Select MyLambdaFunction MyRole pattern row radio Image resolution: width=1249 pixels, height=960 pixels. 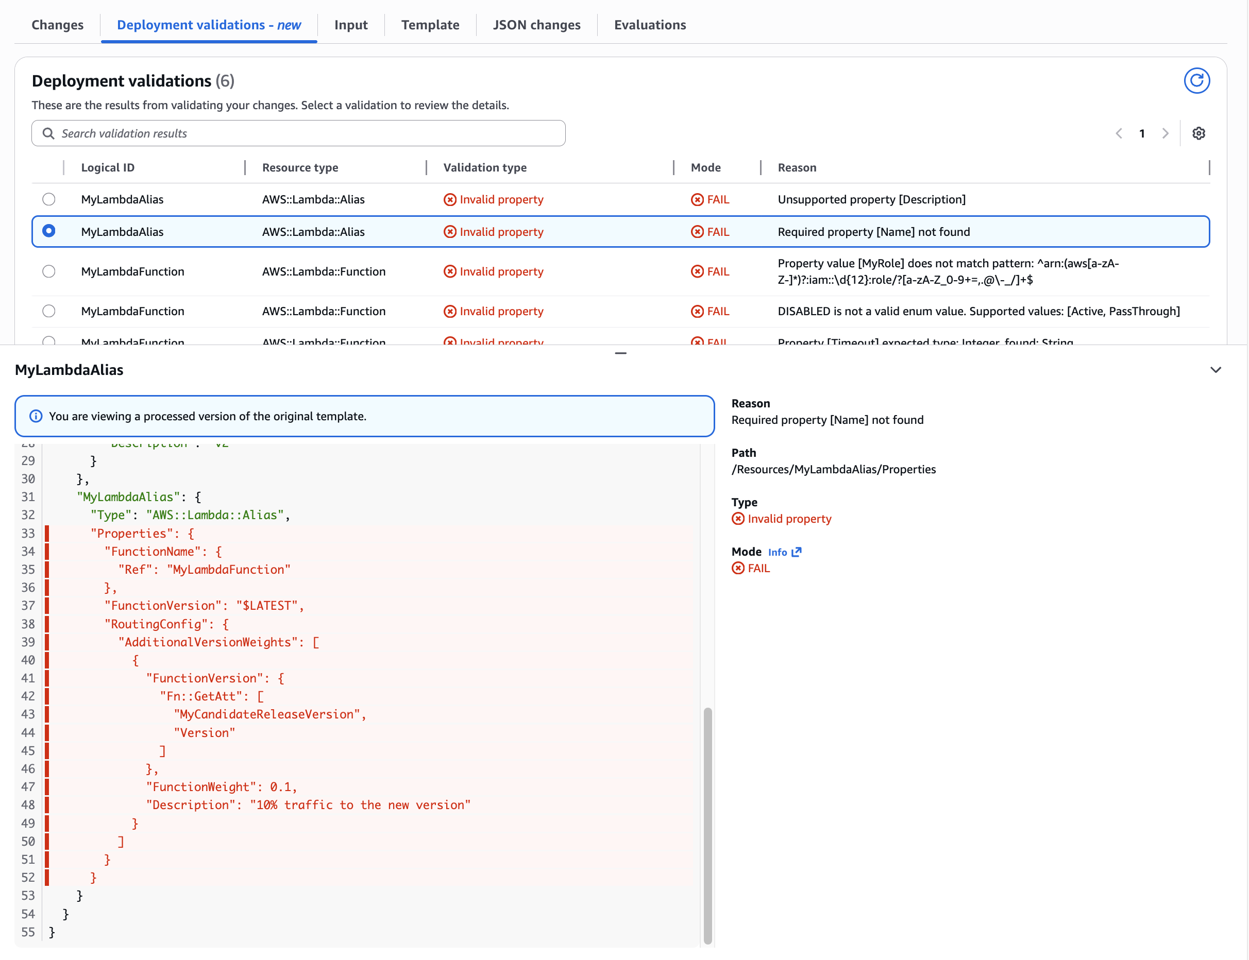(49, 271)
